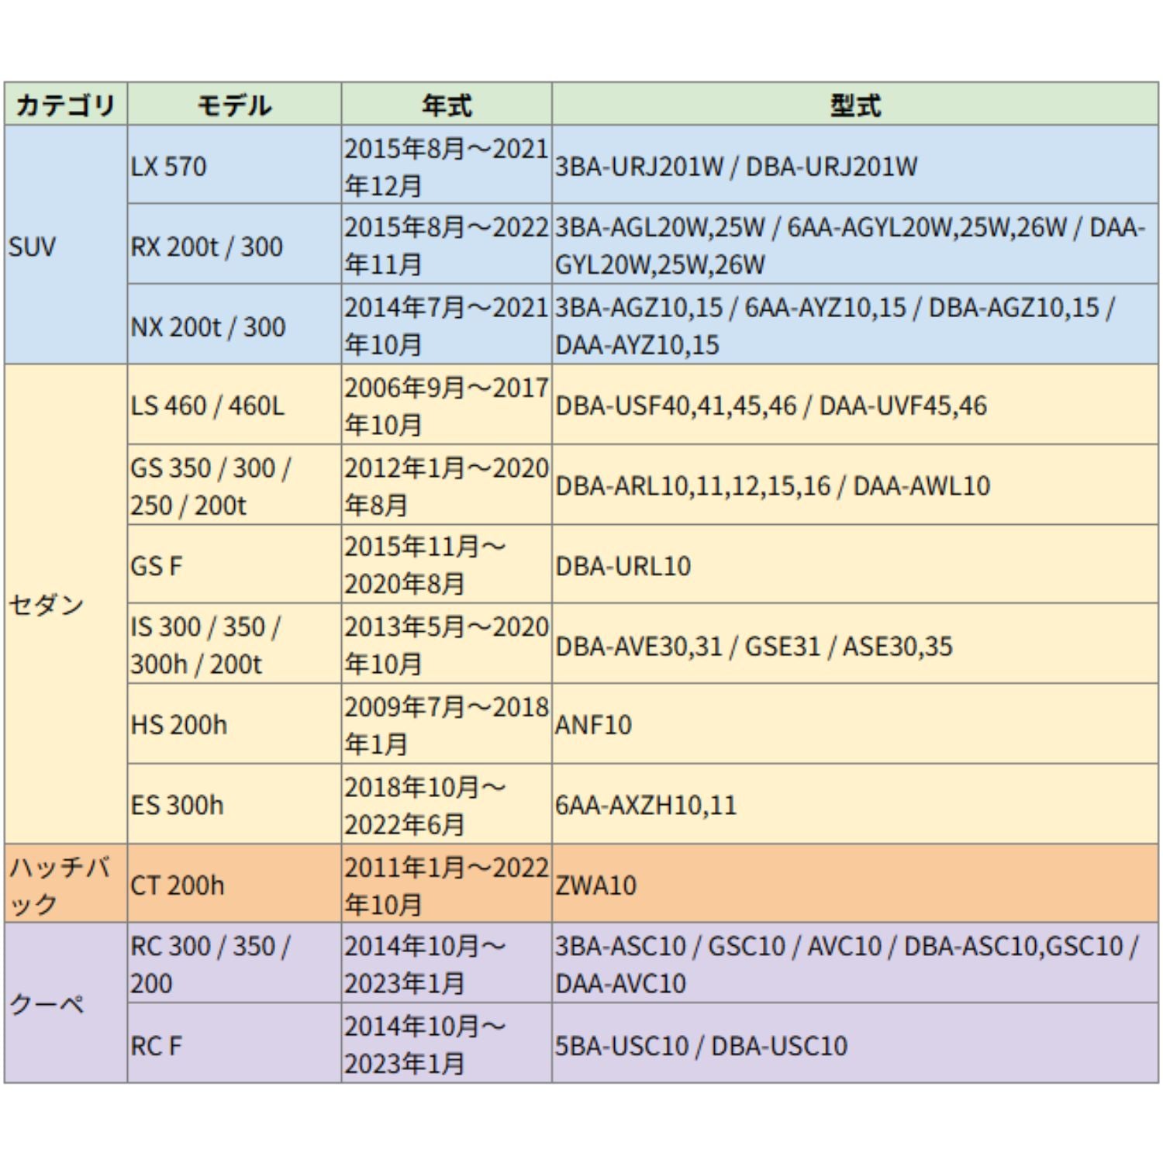Select the 2015年8月〜2022年11月 year cell
This screenshot has height=1163, width=1163.
coord(447,244)
